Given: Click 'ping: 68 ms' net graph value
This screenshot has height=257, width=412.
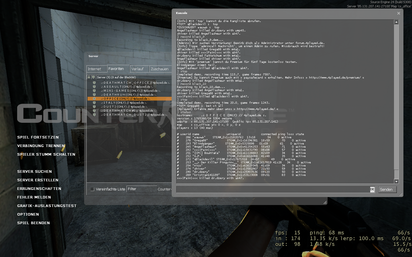Looking at the screenshot, I should (x=327, y=233).
